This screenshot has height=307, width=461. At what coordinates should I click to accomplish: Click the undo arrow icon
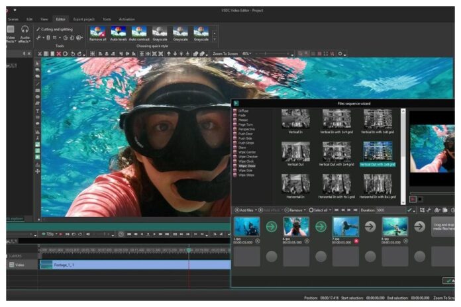click(x=73, y=54)
